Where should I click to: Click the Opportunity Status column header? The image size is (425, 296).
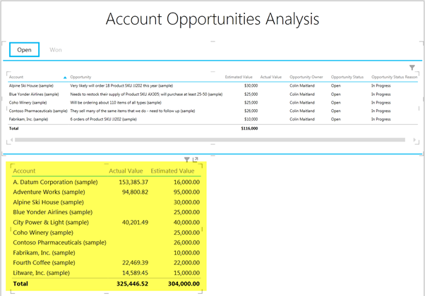point(347,76)
